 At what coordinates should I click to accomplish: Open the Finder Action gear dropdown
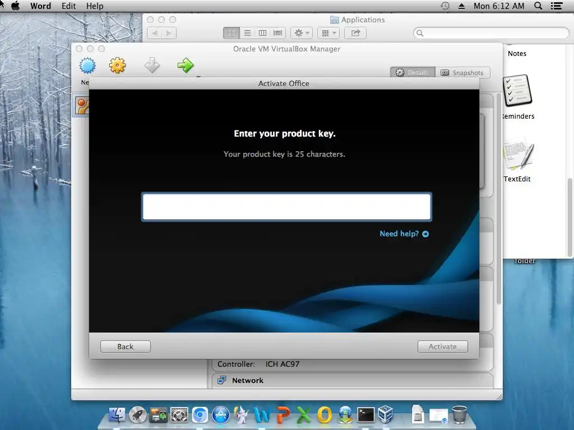tap(302, 33)
